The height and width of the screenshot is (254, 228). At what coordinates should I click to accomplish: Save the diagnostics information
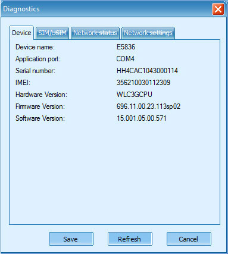(x=71, y=239)
